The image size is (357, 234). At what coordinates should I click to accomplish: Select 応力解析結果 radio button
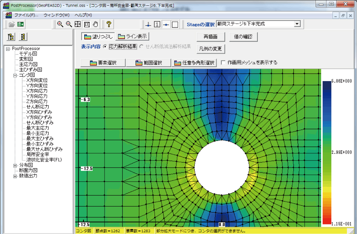pyautogui.click(x=105, y=47)
